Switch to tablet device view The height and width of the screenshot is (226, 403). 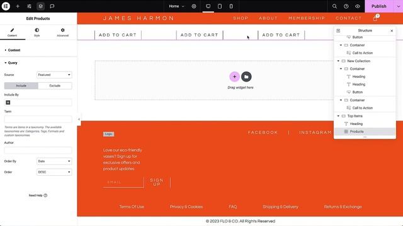click(220, 6)
